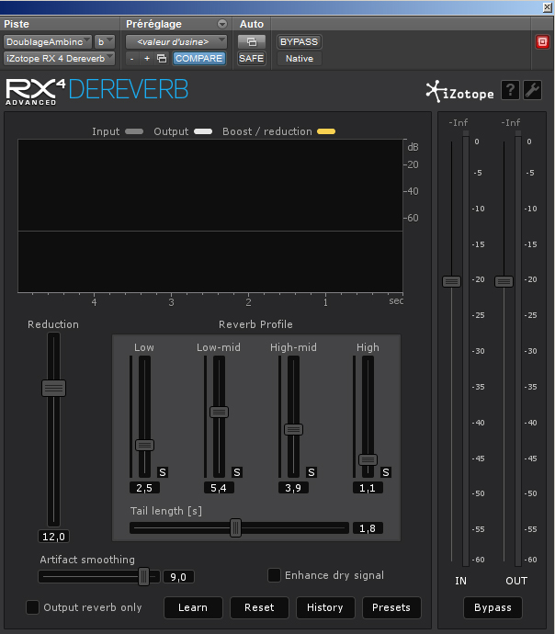Enable Output reverb only checkbox
555x634 pixels.
pos(32,607)
